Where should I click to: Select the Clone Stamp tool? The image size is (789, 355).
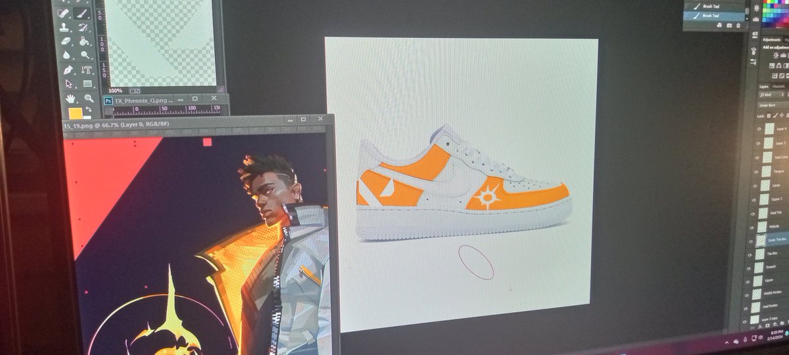point(64,27)
